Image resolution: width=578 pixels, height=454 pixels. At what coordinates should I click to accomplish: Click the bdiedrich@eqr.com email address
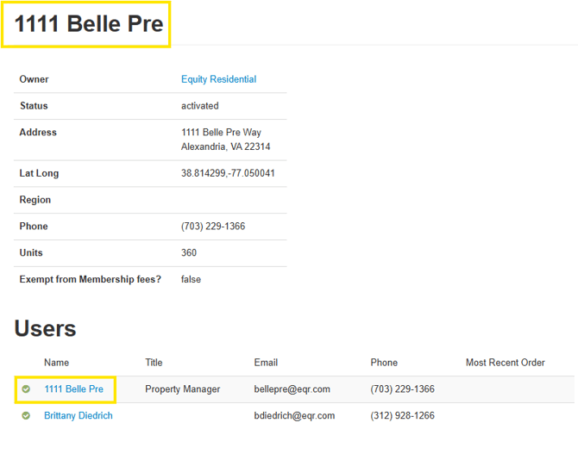pos(294,416)
